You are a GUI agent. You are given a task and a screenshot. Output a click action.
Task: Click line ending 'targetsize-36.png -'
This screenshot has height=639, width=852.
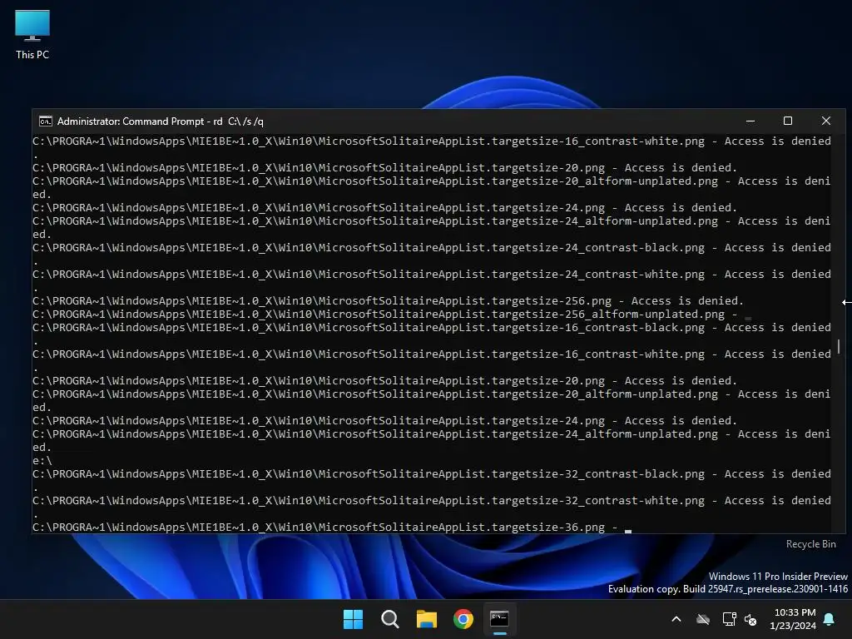(325, 527)
